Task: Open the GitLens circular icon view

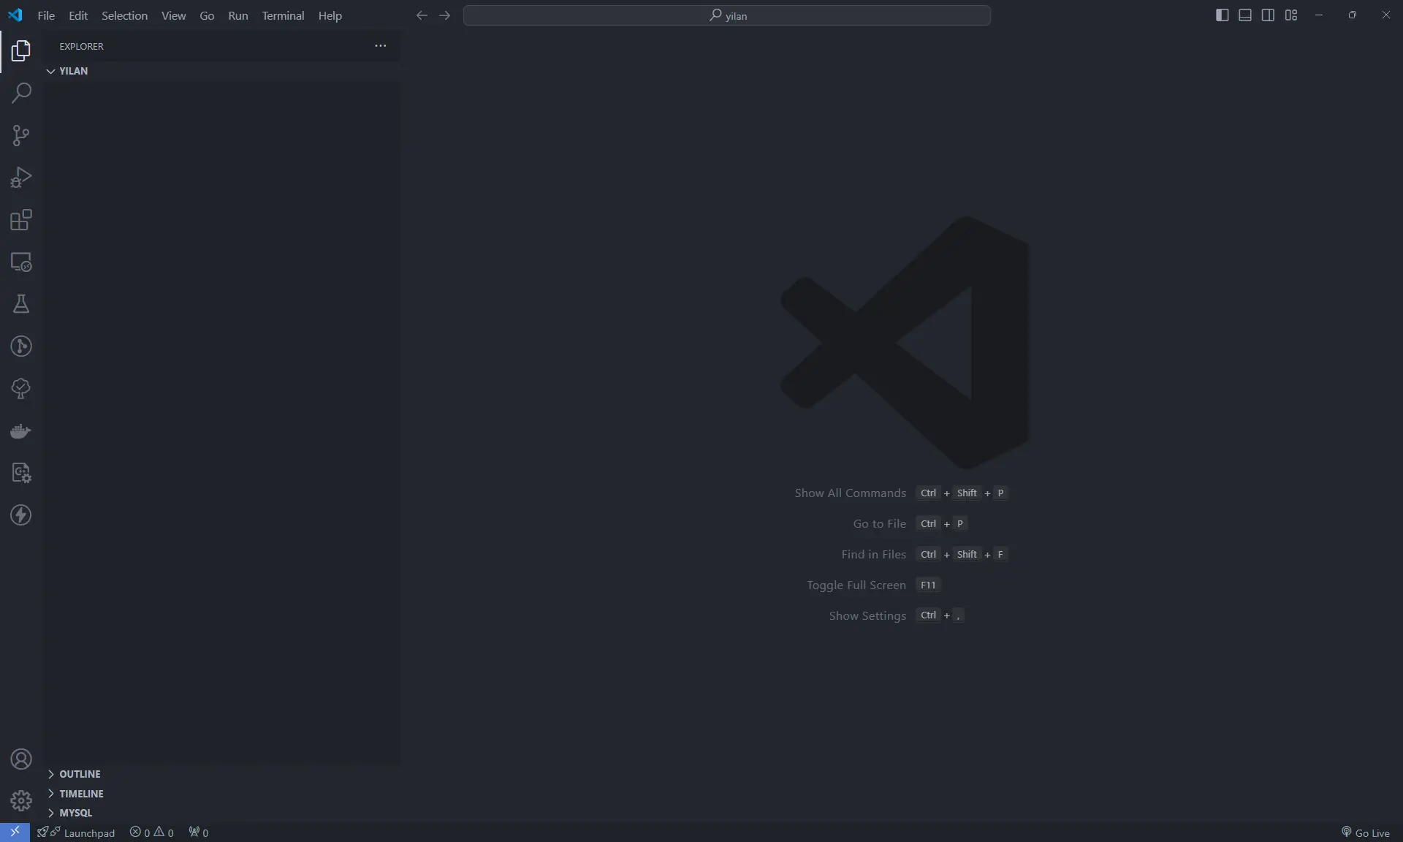Action: point(21,346)
